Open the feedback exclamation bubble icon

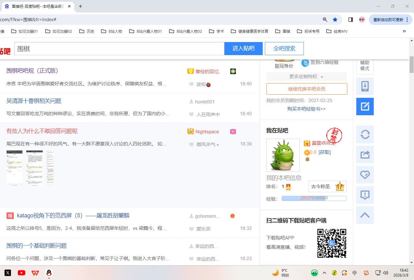(x=365, y=195)
